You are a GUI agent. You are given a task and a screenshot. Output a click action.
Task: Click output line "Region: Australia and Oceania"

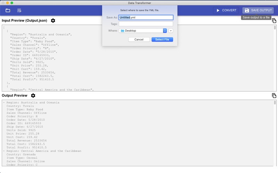tap(33, 102)
